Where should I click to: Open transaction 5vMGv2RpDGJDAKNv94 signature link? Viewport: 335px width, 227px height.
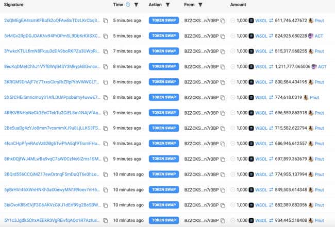point(52,36)
